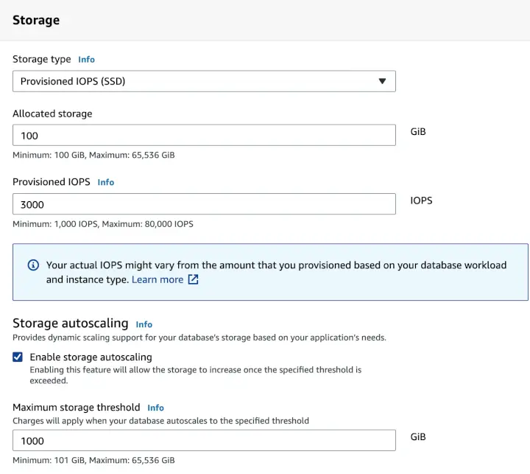The image size is (530, 474).
Task: Click the Storage autoscaling subsection heading
Action: point(71,324)
